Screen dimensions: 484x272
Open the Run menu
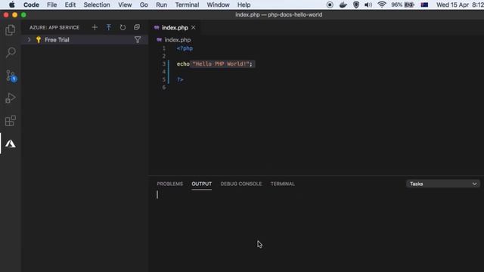161,5
